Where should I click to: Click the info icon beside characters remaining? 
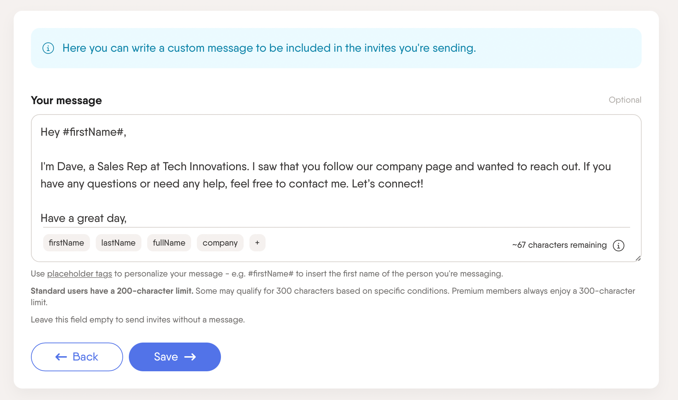pyautogui.click(x=618, y=246)
